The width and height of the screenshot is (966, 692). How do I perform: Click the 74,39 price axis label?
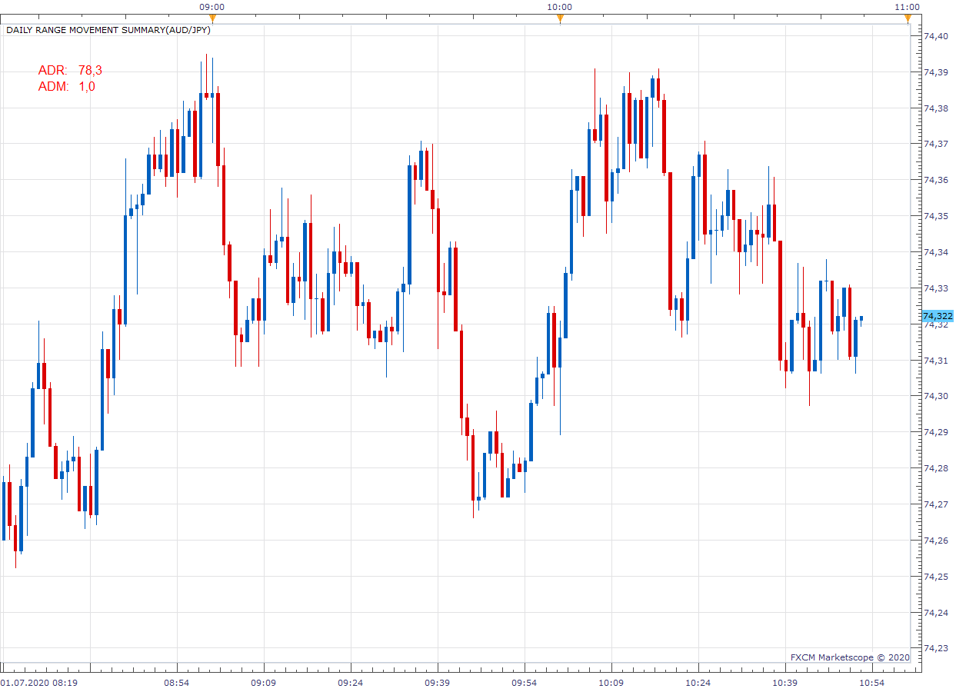(935, 72)
